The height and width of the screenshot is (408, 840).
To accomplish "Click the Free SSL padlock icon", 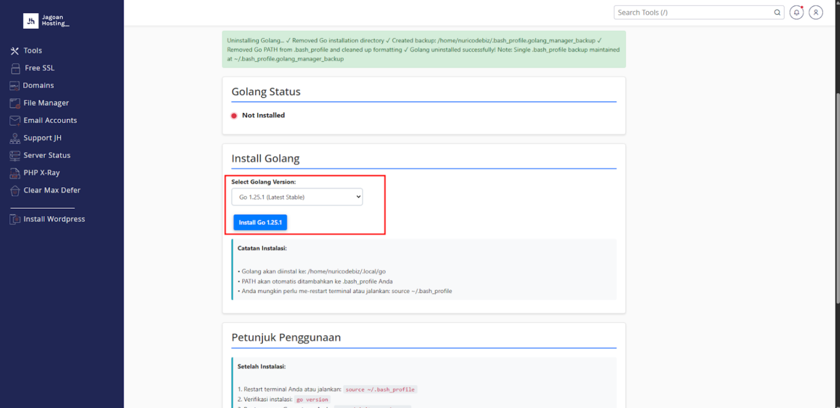I will click(15, 68).
